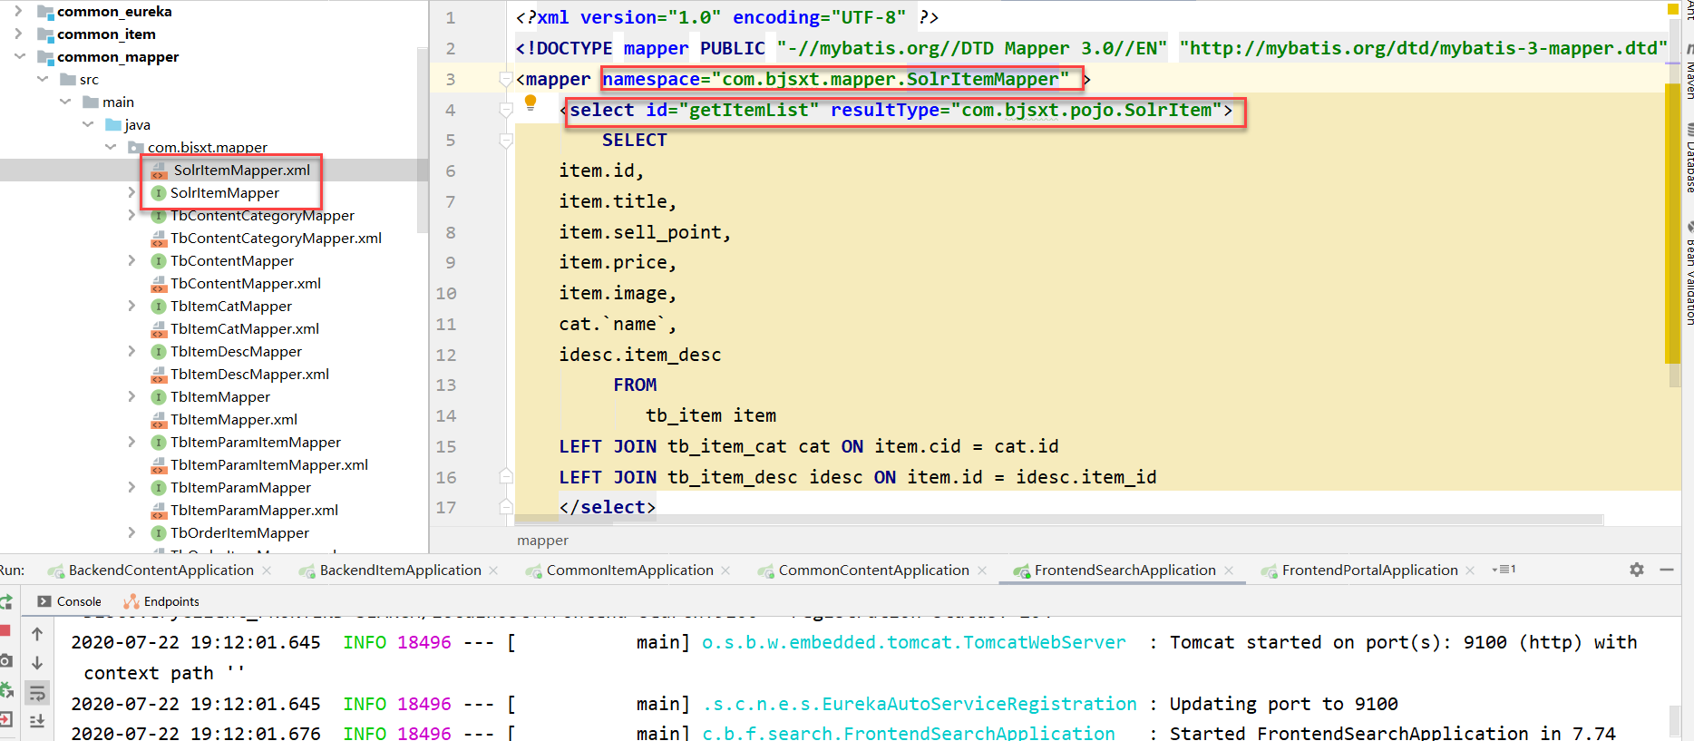The height and width of the screenshot is (741, 1694).
Task: Click the EurekaAutoServiceRegistration logger text in console
Action: 920,704
